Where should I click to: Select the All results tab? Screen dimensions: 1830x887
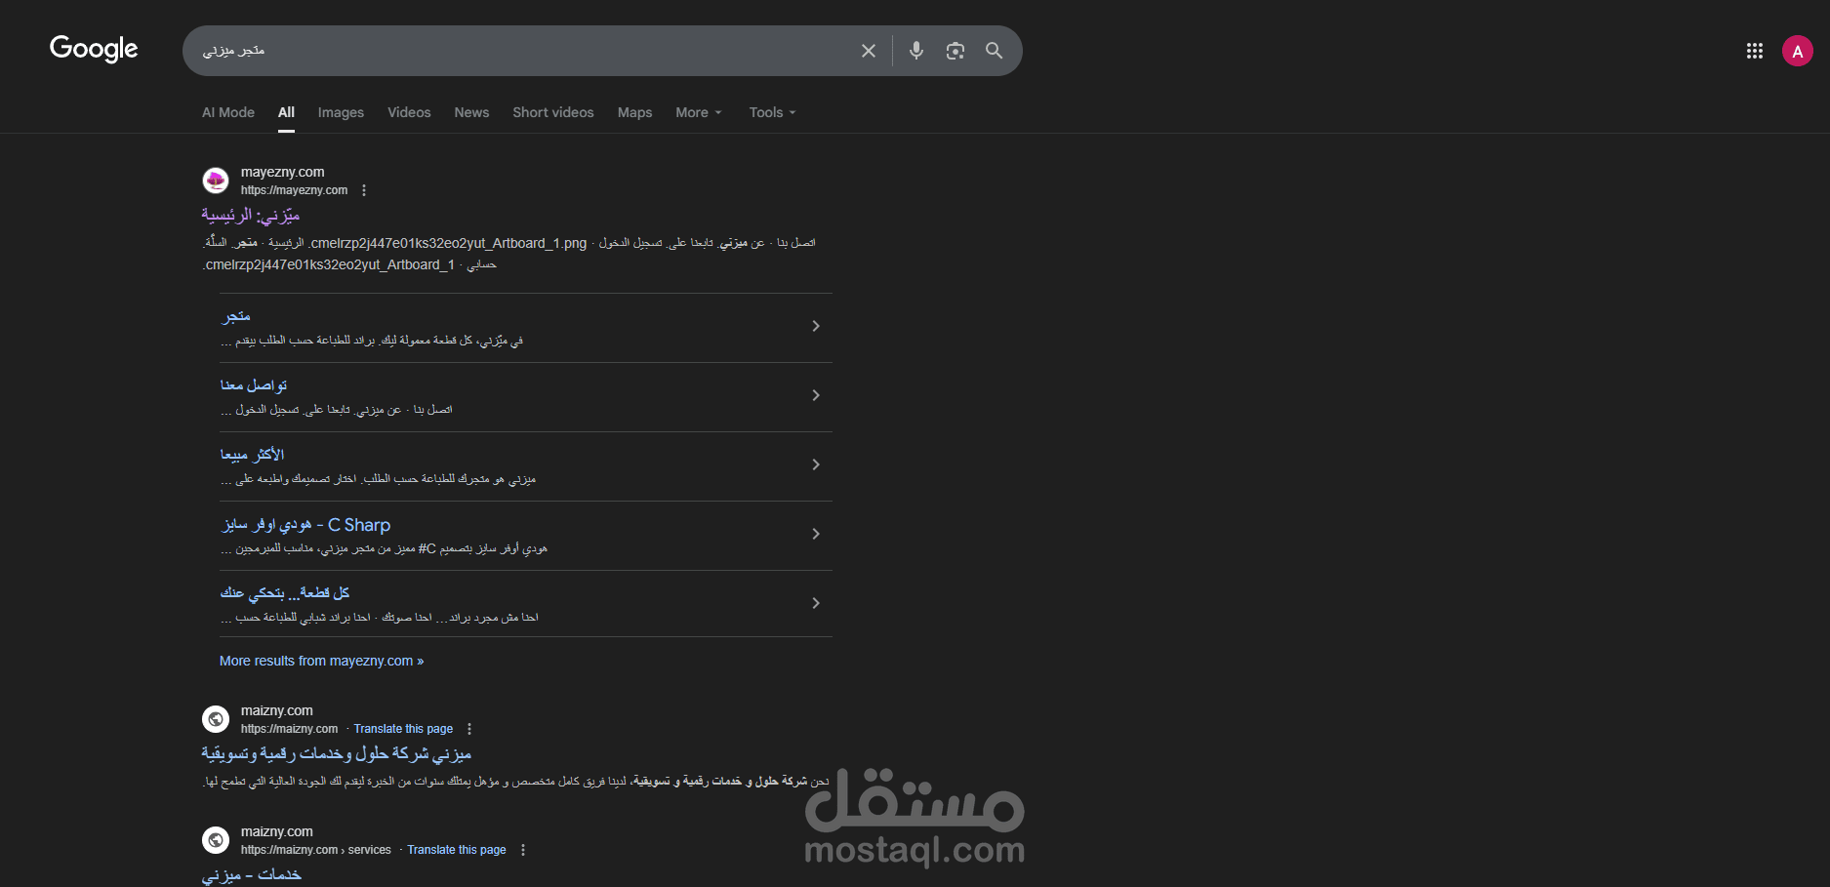[x=286, y=112]
